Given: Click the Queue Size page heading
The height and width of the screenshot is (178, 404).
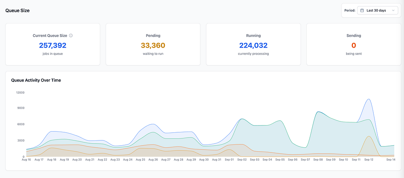Looking at the screenshot, I should [17, 10].
